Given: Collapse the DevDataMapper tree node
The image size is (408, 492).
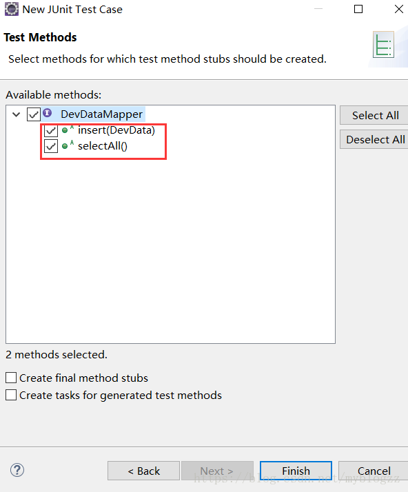Looking at the screenshot, I should 17,114.
